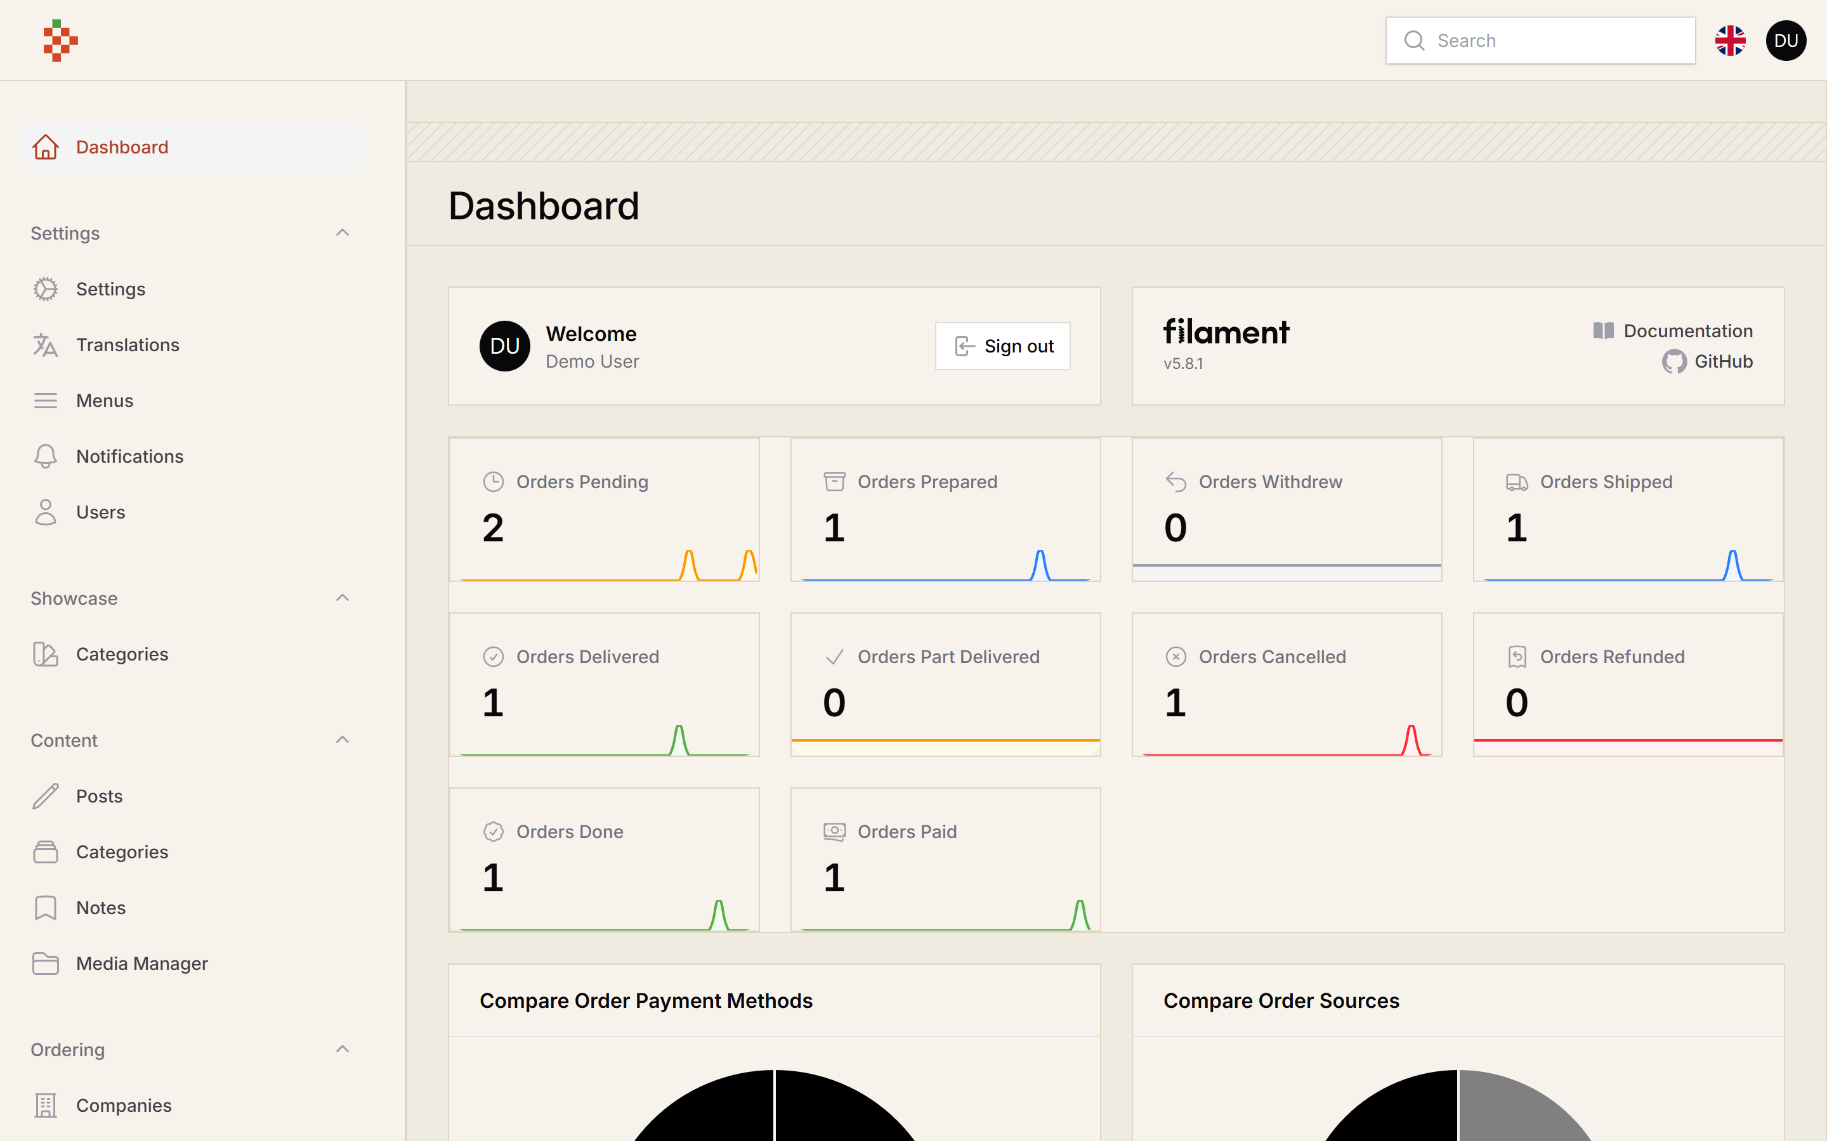Viewport: 1827px width, 1141px height.
Task: Open Notes in the sidebar
Action: click(194, 908)
